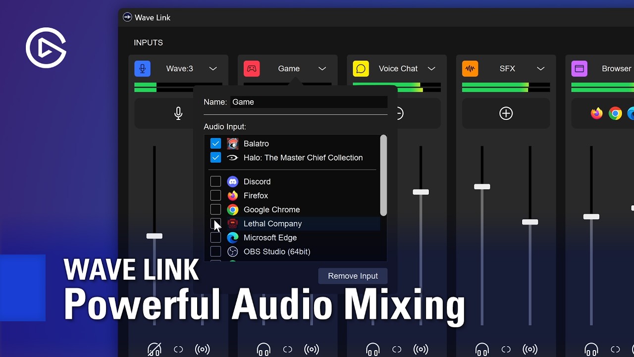Click the "Lethal Company" label in the list
This screenshot has width=634, height=357.
coord(272,224)
